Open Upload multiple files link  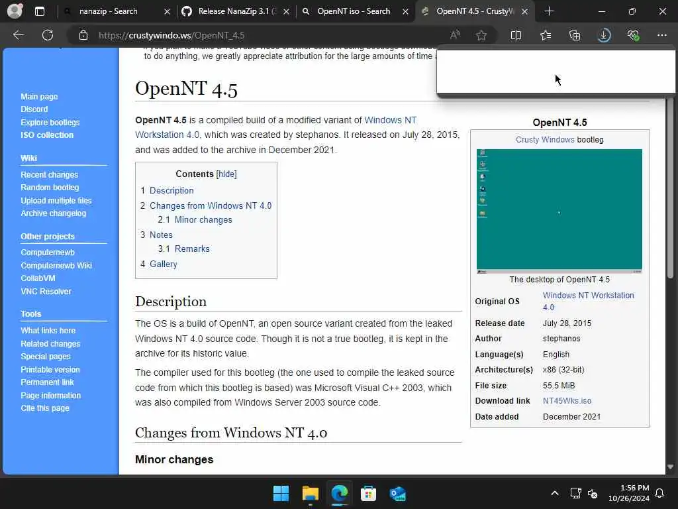56,201
